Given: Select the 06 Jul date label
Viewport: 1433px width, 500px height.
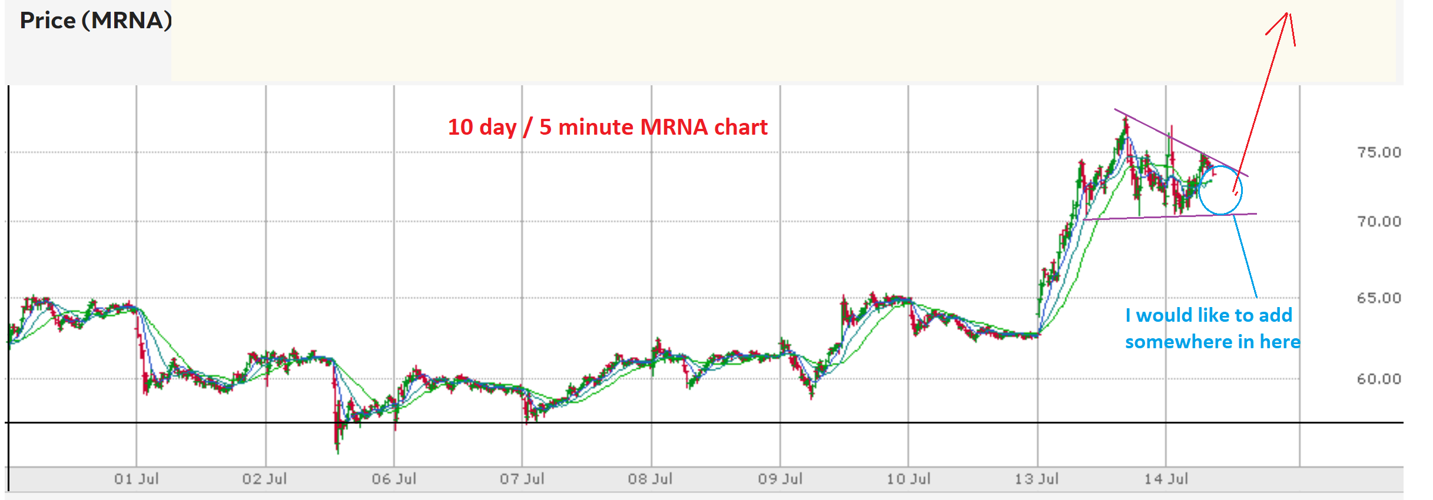Looking at the screenshot, I should [x=394, y=479].
